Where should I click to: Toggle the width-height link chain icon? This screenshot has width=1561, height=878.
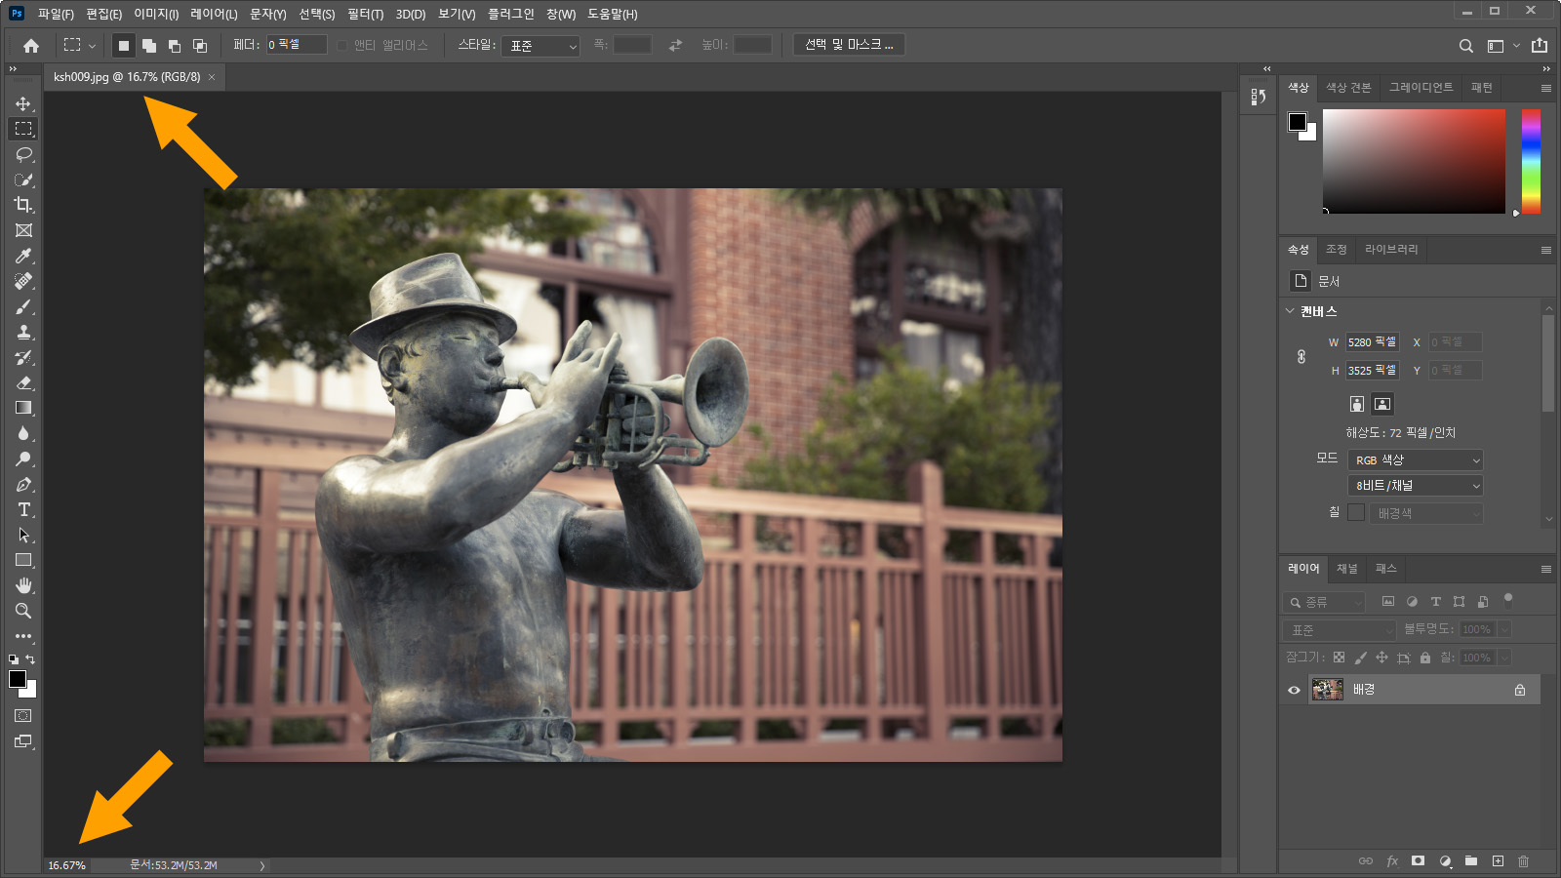[x=1301, y=356]
